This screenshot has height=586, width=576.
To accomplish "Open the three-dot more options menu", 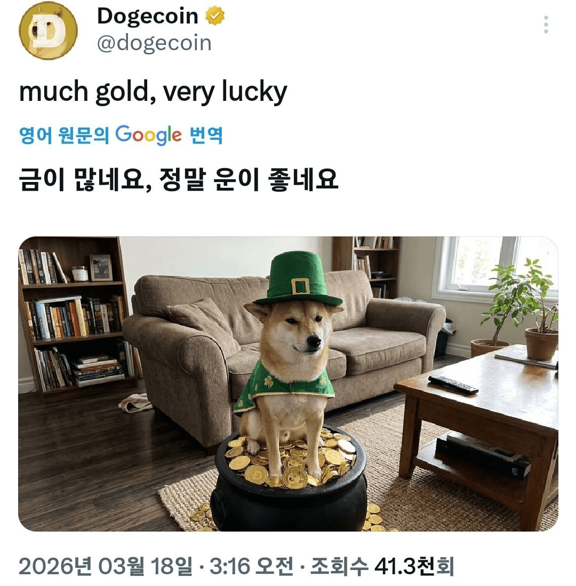I will [x=546, y=25].
